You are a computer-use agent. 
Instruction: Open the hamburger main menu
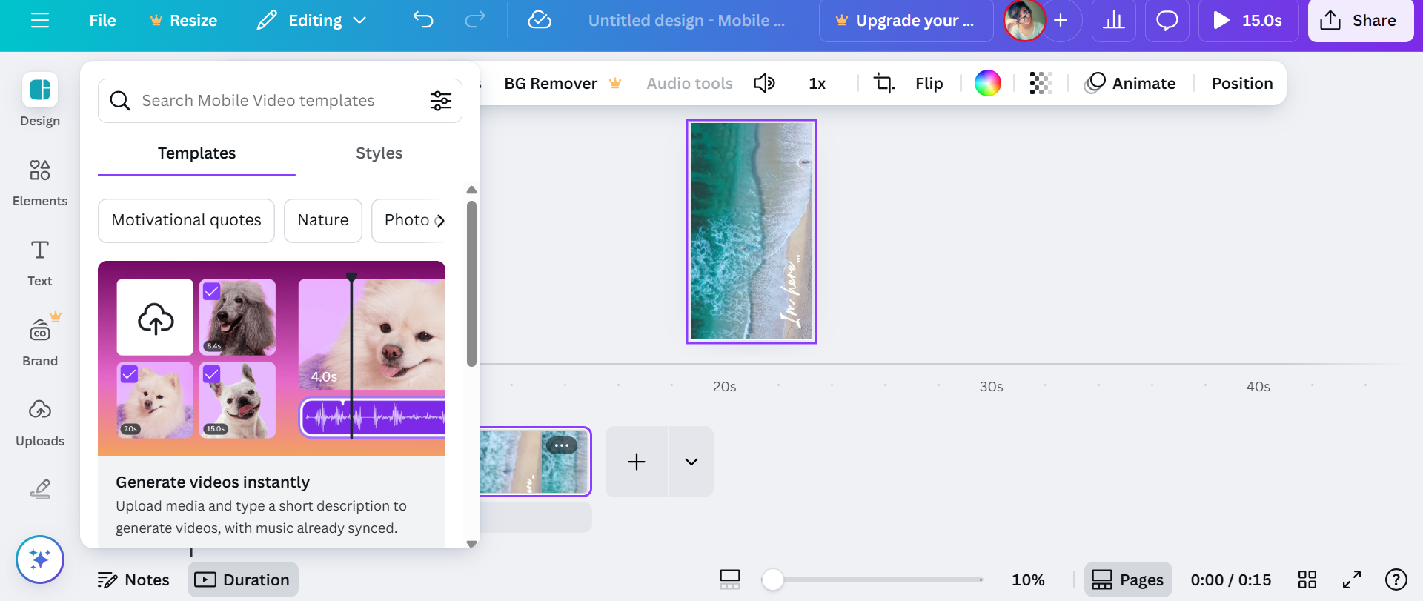pyautogui.click(x=40, y=20)
